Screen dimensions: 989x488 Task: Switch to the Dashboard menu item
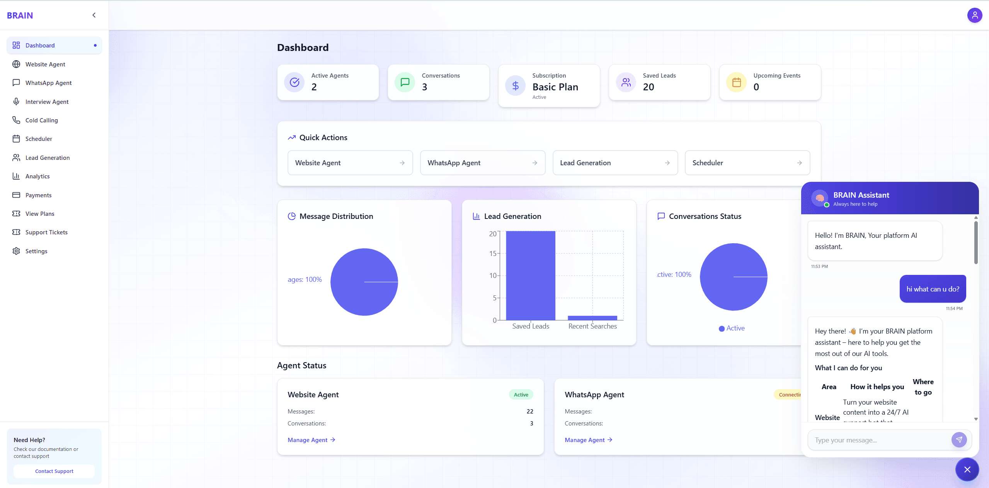point(40,45)
